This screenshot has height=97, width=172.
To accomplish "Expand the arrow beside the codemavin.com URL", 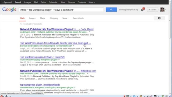I will pos(90,32).
